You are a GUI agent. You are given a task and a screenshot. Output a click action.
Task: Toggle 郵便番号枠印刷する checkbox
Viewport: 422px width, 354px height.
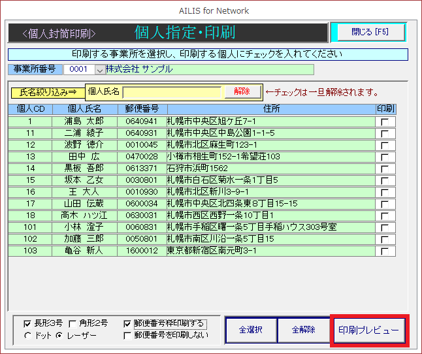[127, 323]
